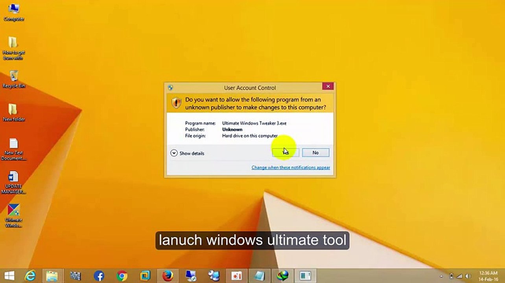
Task: Click the Yes button under the cursor
Action: tap(286, 153)
